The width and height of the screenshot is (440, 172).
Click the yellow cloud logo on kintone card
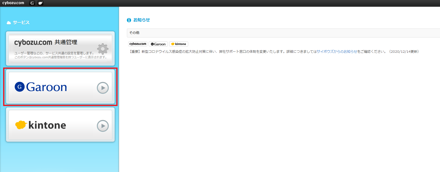[x=21, y=125]
